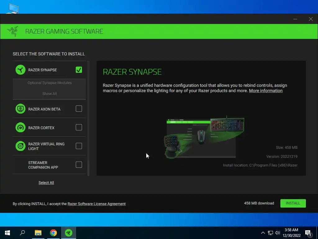Screen dimensions: 318x239
Task: Open the Razer Software License Agreement link
Action: coord(97,204)
